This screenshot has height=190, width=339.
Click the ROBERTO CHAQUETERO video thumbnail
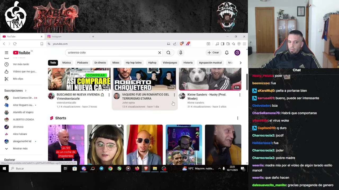pos(145,79)
